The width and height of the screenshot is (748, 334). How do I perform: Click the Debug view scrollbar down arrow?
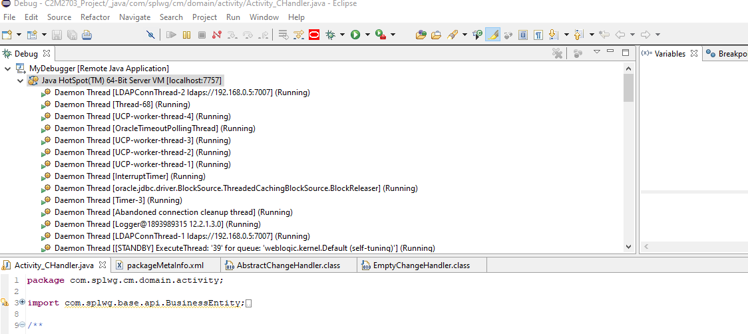pyautogui.click(x=628, y=247)
